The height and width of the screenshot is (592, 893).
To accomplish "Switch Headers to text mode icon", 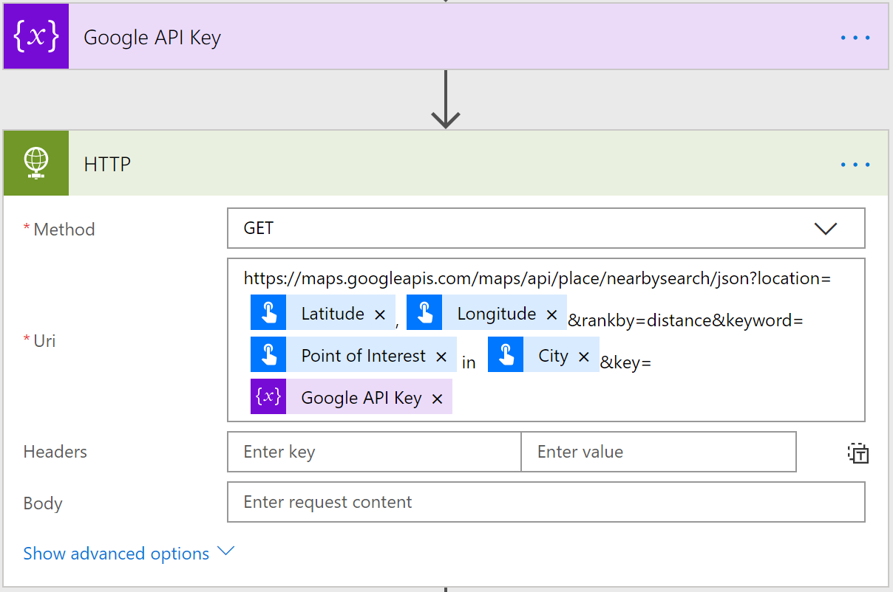I will click(858, 453).
